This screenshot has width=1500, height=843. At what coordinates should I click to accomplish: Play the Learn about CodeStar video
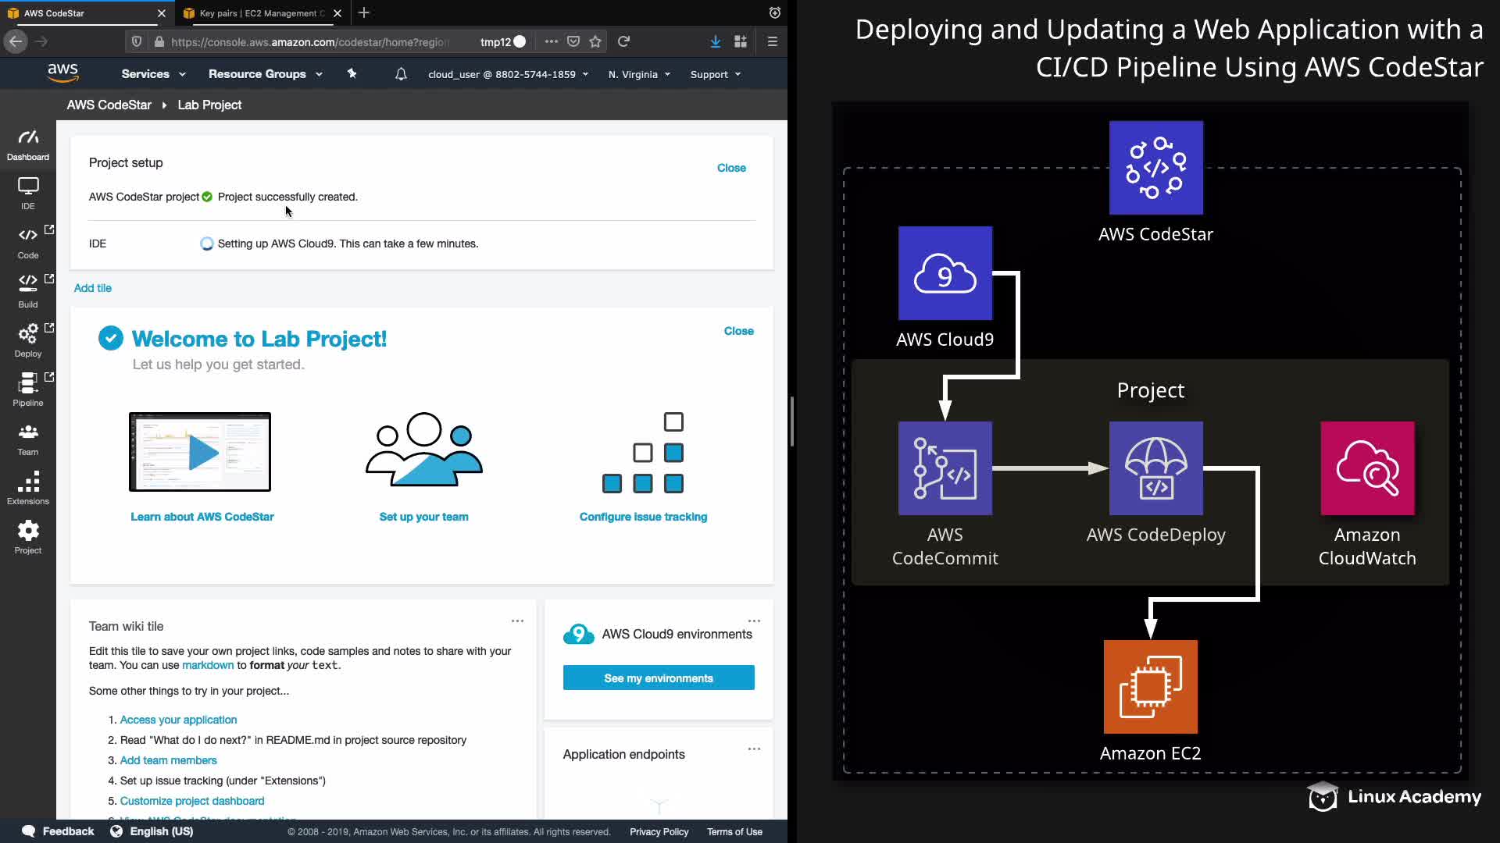coord(200,452)
